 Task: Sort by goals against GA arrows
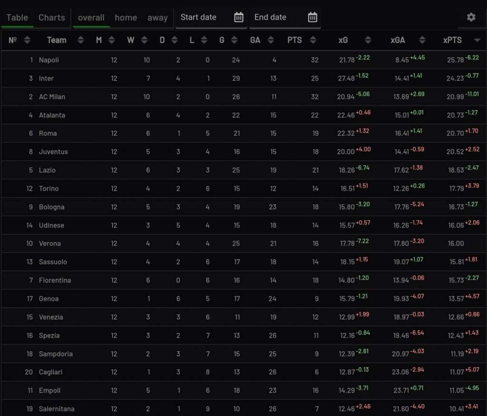271,40
